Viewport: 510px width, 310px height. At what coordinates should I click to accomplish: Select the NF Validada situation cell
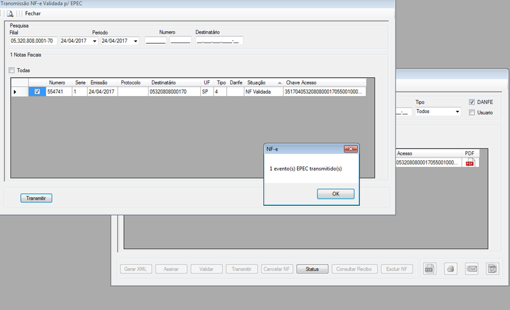pyautogui.click(x=264, y=91)
